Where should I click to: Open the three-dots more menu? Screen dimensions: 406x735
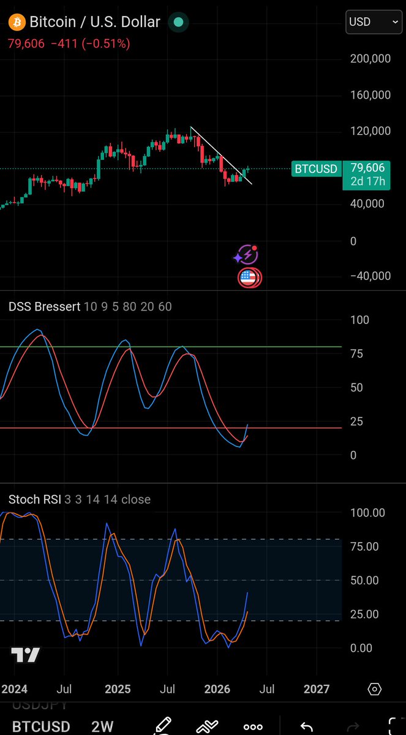click(x=253, y=727)
